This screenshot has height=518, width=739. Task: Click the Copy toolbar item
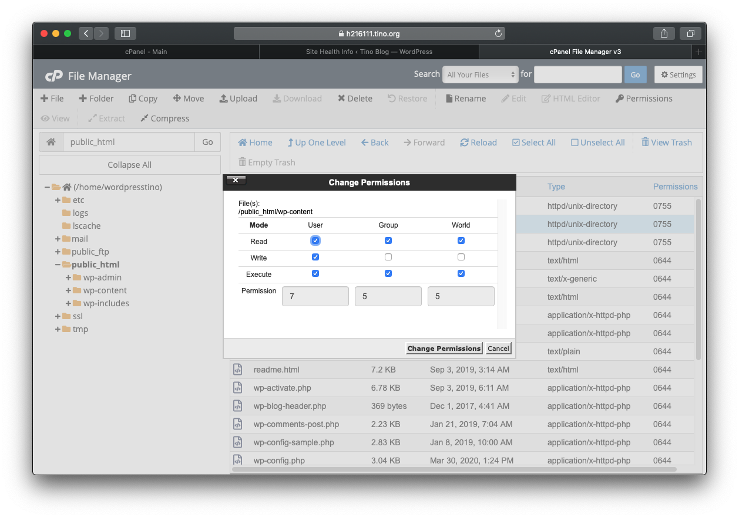(x=143, y=99)
